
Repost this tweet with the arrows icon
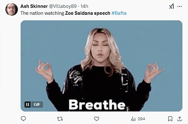point(60,119)
